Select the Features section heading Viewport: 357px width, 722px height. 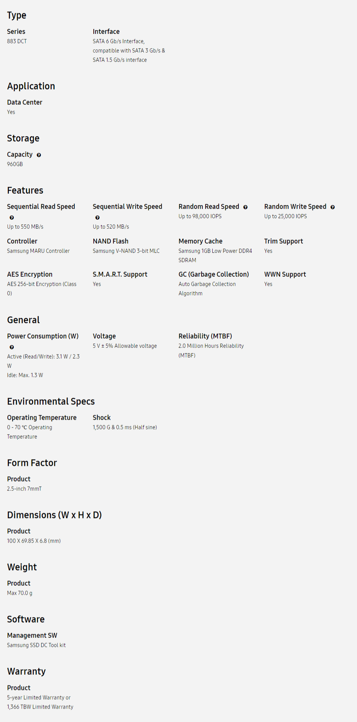click(25, 190)
